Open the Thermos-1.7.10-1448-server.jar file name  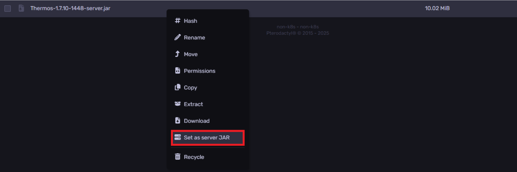coord(70,8)
